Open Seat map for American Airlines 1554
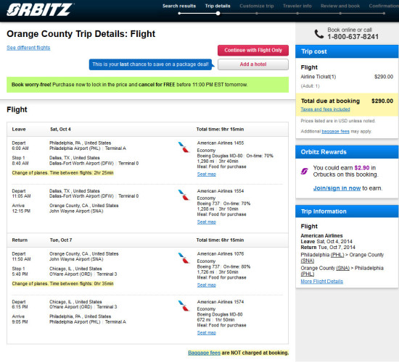The height and width of the screenshot is (362, 399). (x=206, y=222)
